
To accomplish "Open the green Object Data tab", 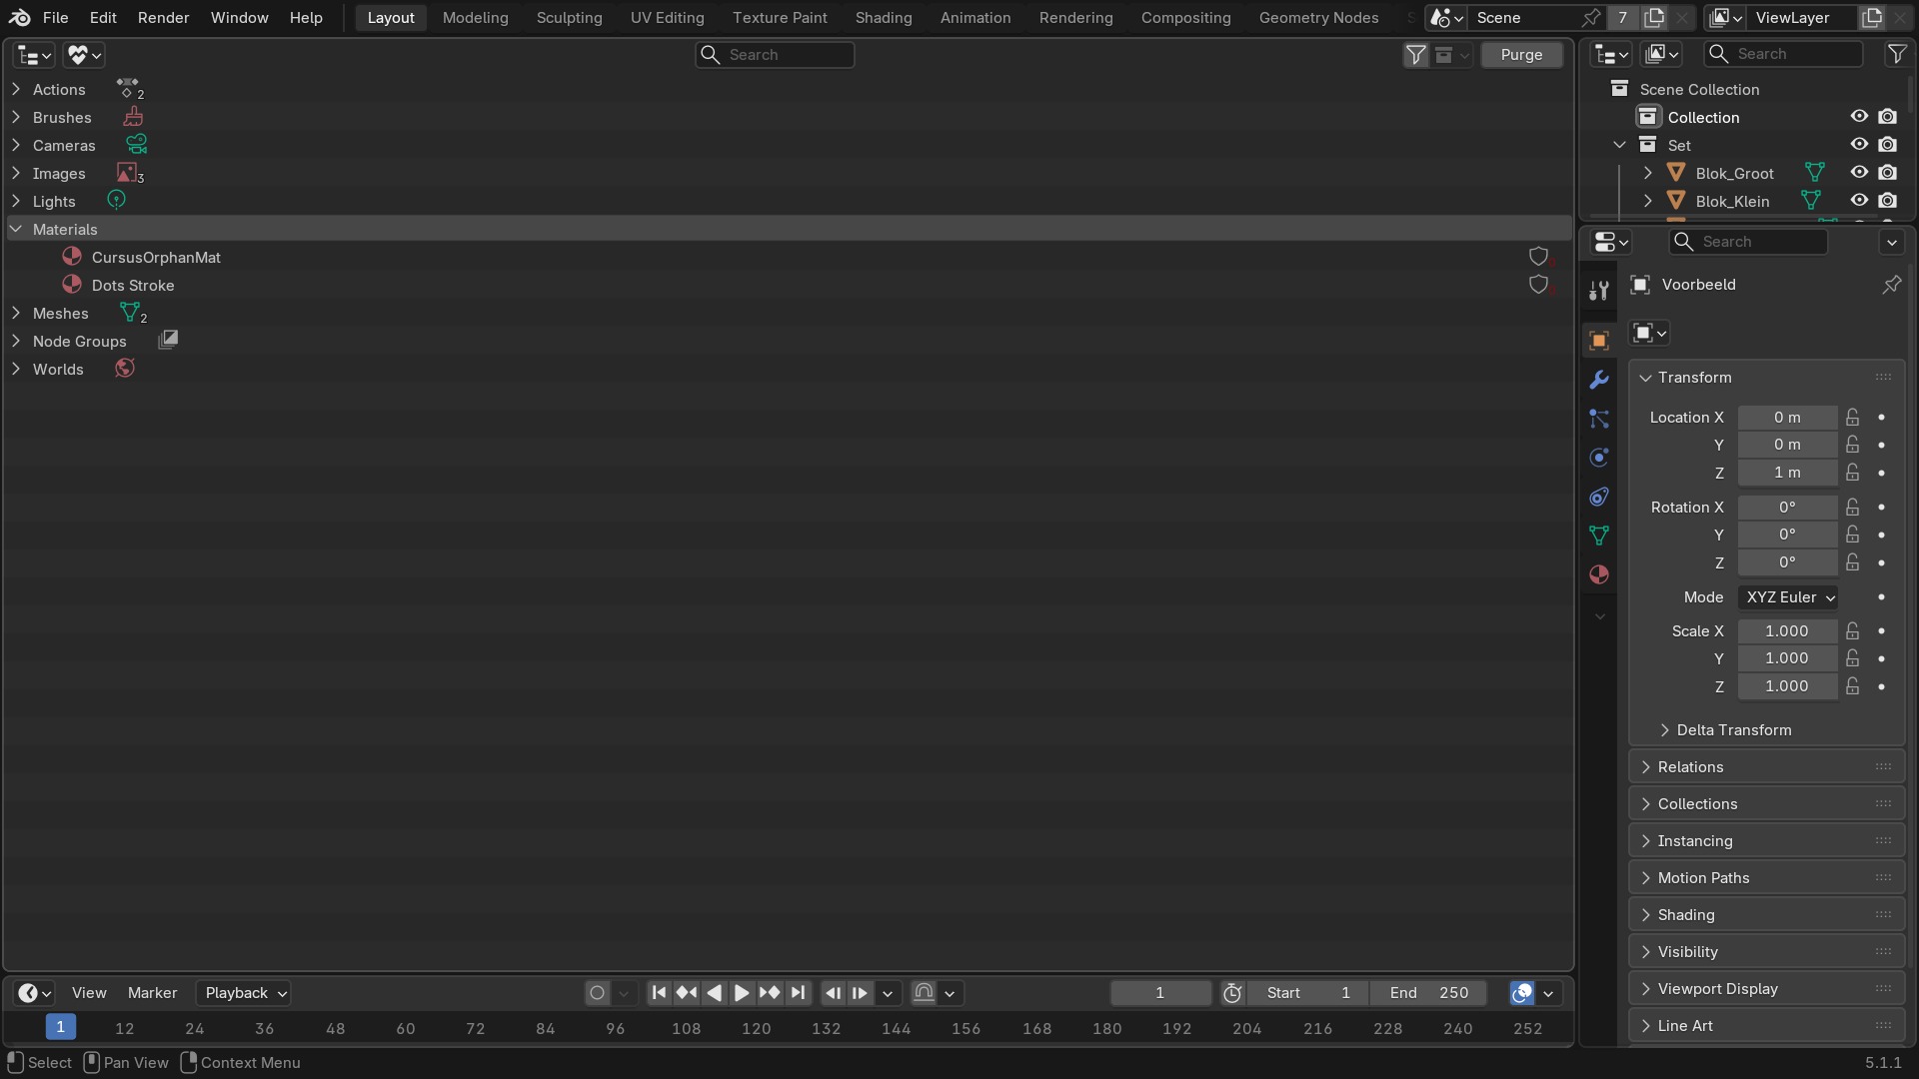I will (1599, 536).
